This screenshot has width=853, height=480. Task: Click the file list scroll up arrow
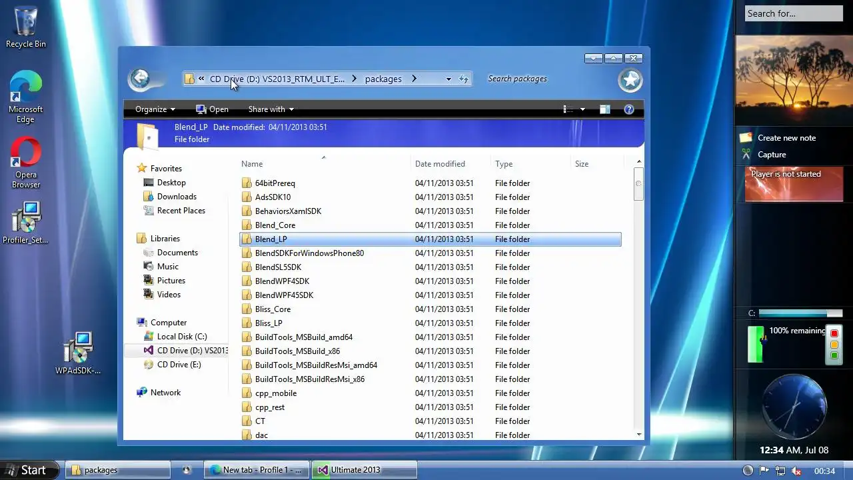[638, 162]
